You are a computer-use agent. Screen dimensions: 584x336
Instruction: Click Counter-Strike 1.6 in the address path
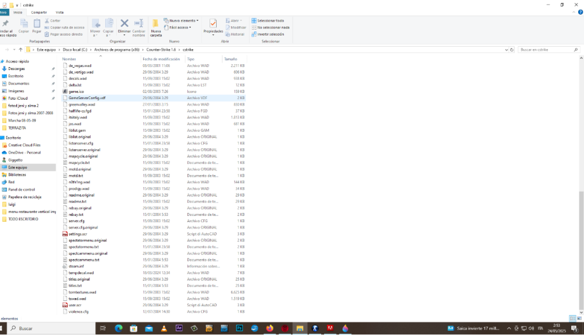pyautogui.click(x=161, y=50)
